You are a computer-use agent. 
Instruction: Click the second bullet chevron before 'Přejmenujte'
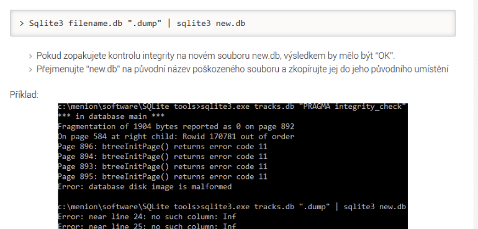point(30,70)
